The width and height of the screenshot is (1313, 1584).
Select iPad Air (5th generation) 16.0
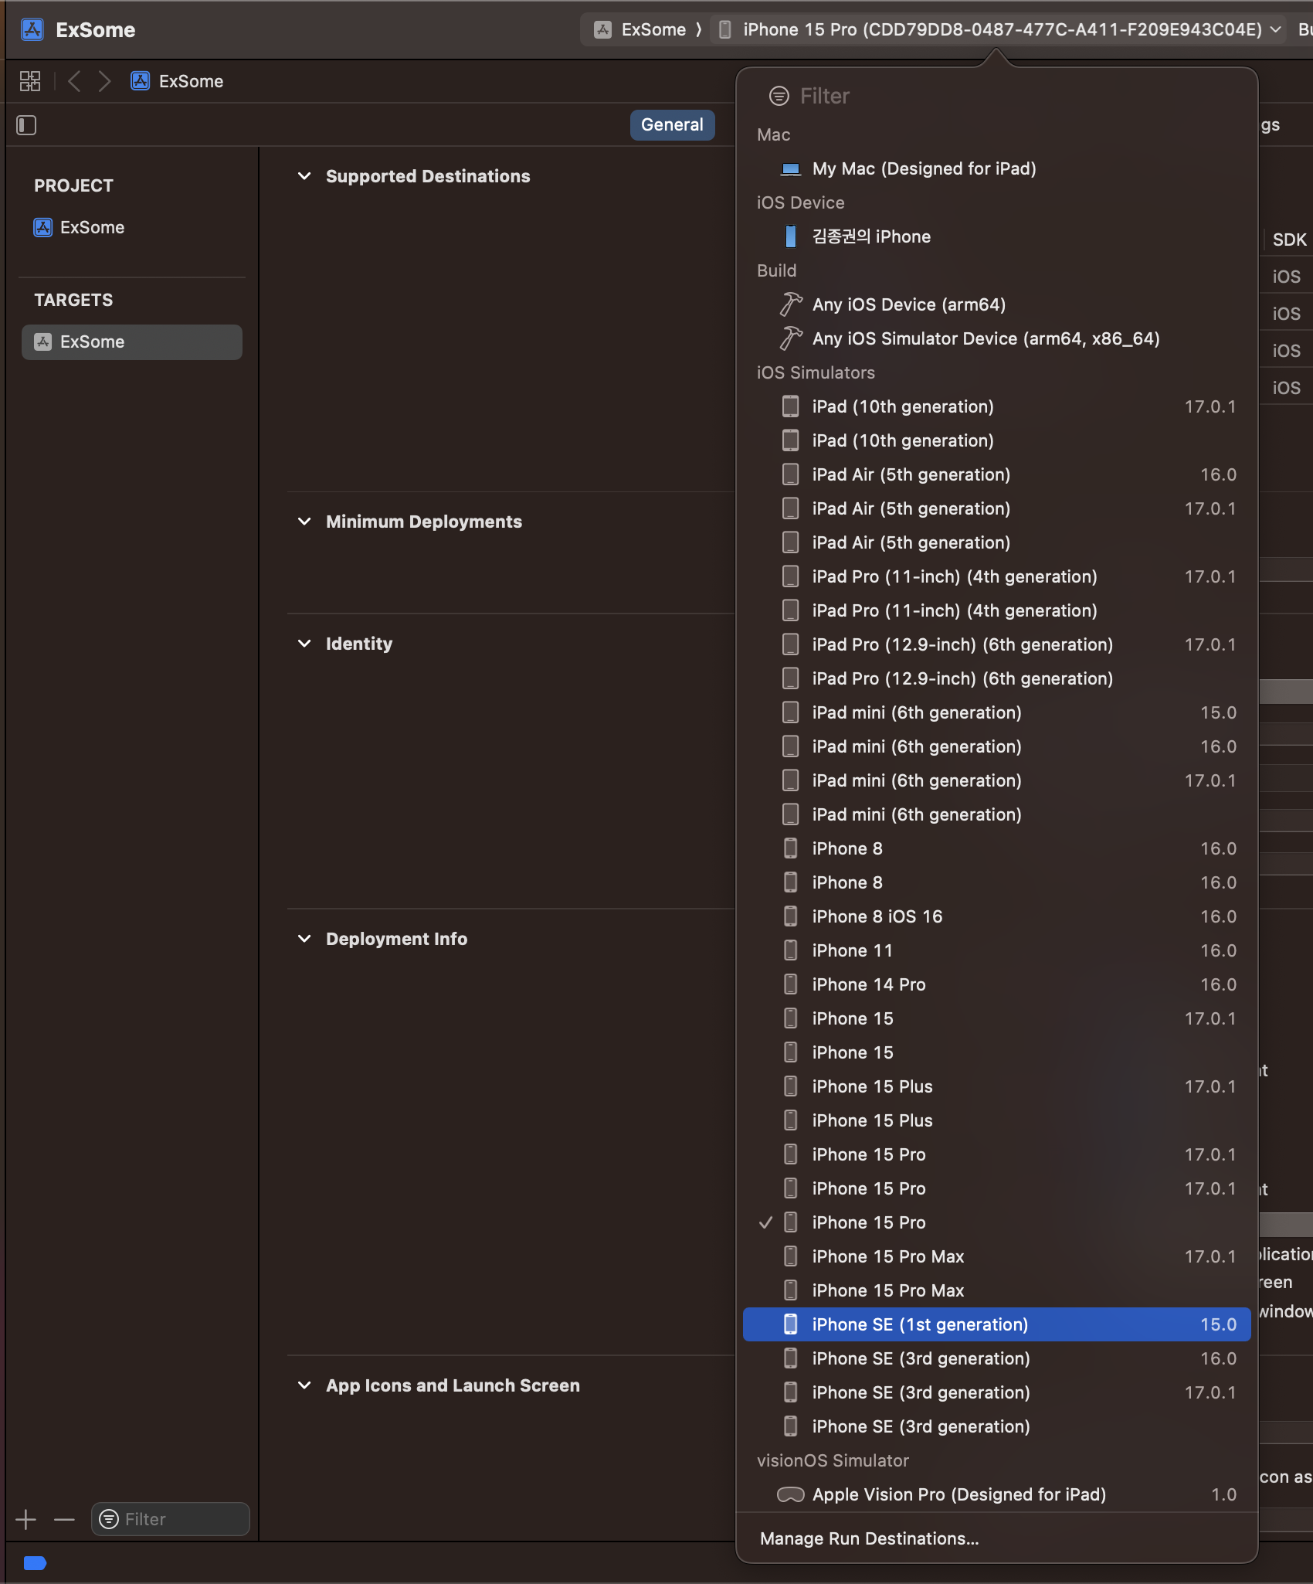tap(996, 474)
